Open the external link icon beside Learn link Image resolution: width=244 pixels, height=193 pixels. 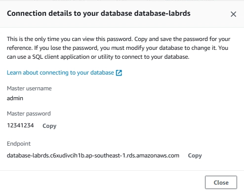[x=119, y=73]
